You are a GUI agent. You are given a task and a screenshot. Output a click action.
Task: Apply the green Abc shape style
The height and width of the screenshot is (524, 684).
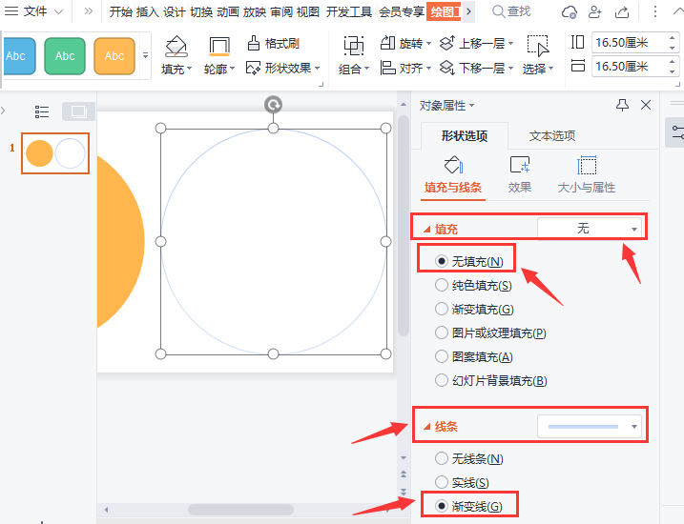[65, 56]
